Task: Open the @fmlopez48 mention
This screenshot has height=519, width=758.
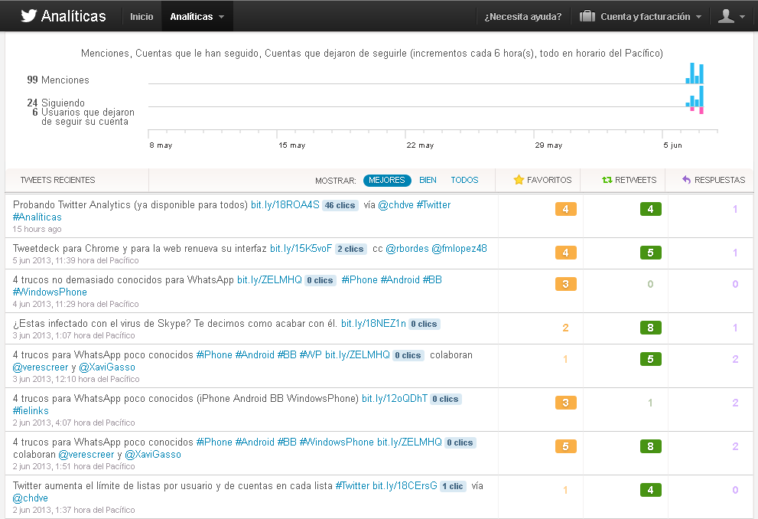Action: 459,249
